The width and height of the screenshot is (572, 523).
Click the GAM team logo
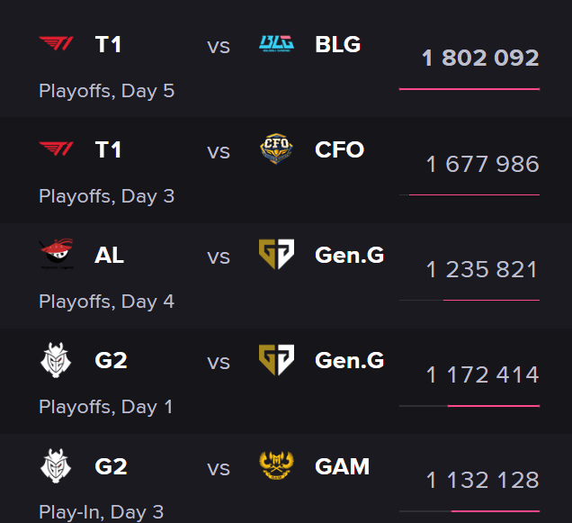[x=276, y=465]
